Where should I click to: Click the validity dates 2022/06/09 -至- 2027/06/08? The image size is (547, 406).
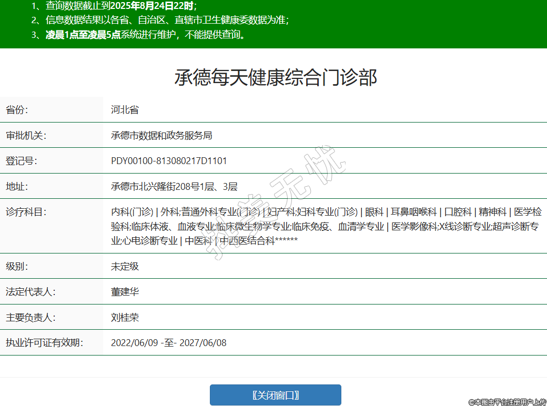(x=168, y=343)
